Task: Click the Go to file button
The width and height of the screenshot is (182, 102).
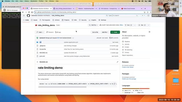Action: click(x=95, y=32)
